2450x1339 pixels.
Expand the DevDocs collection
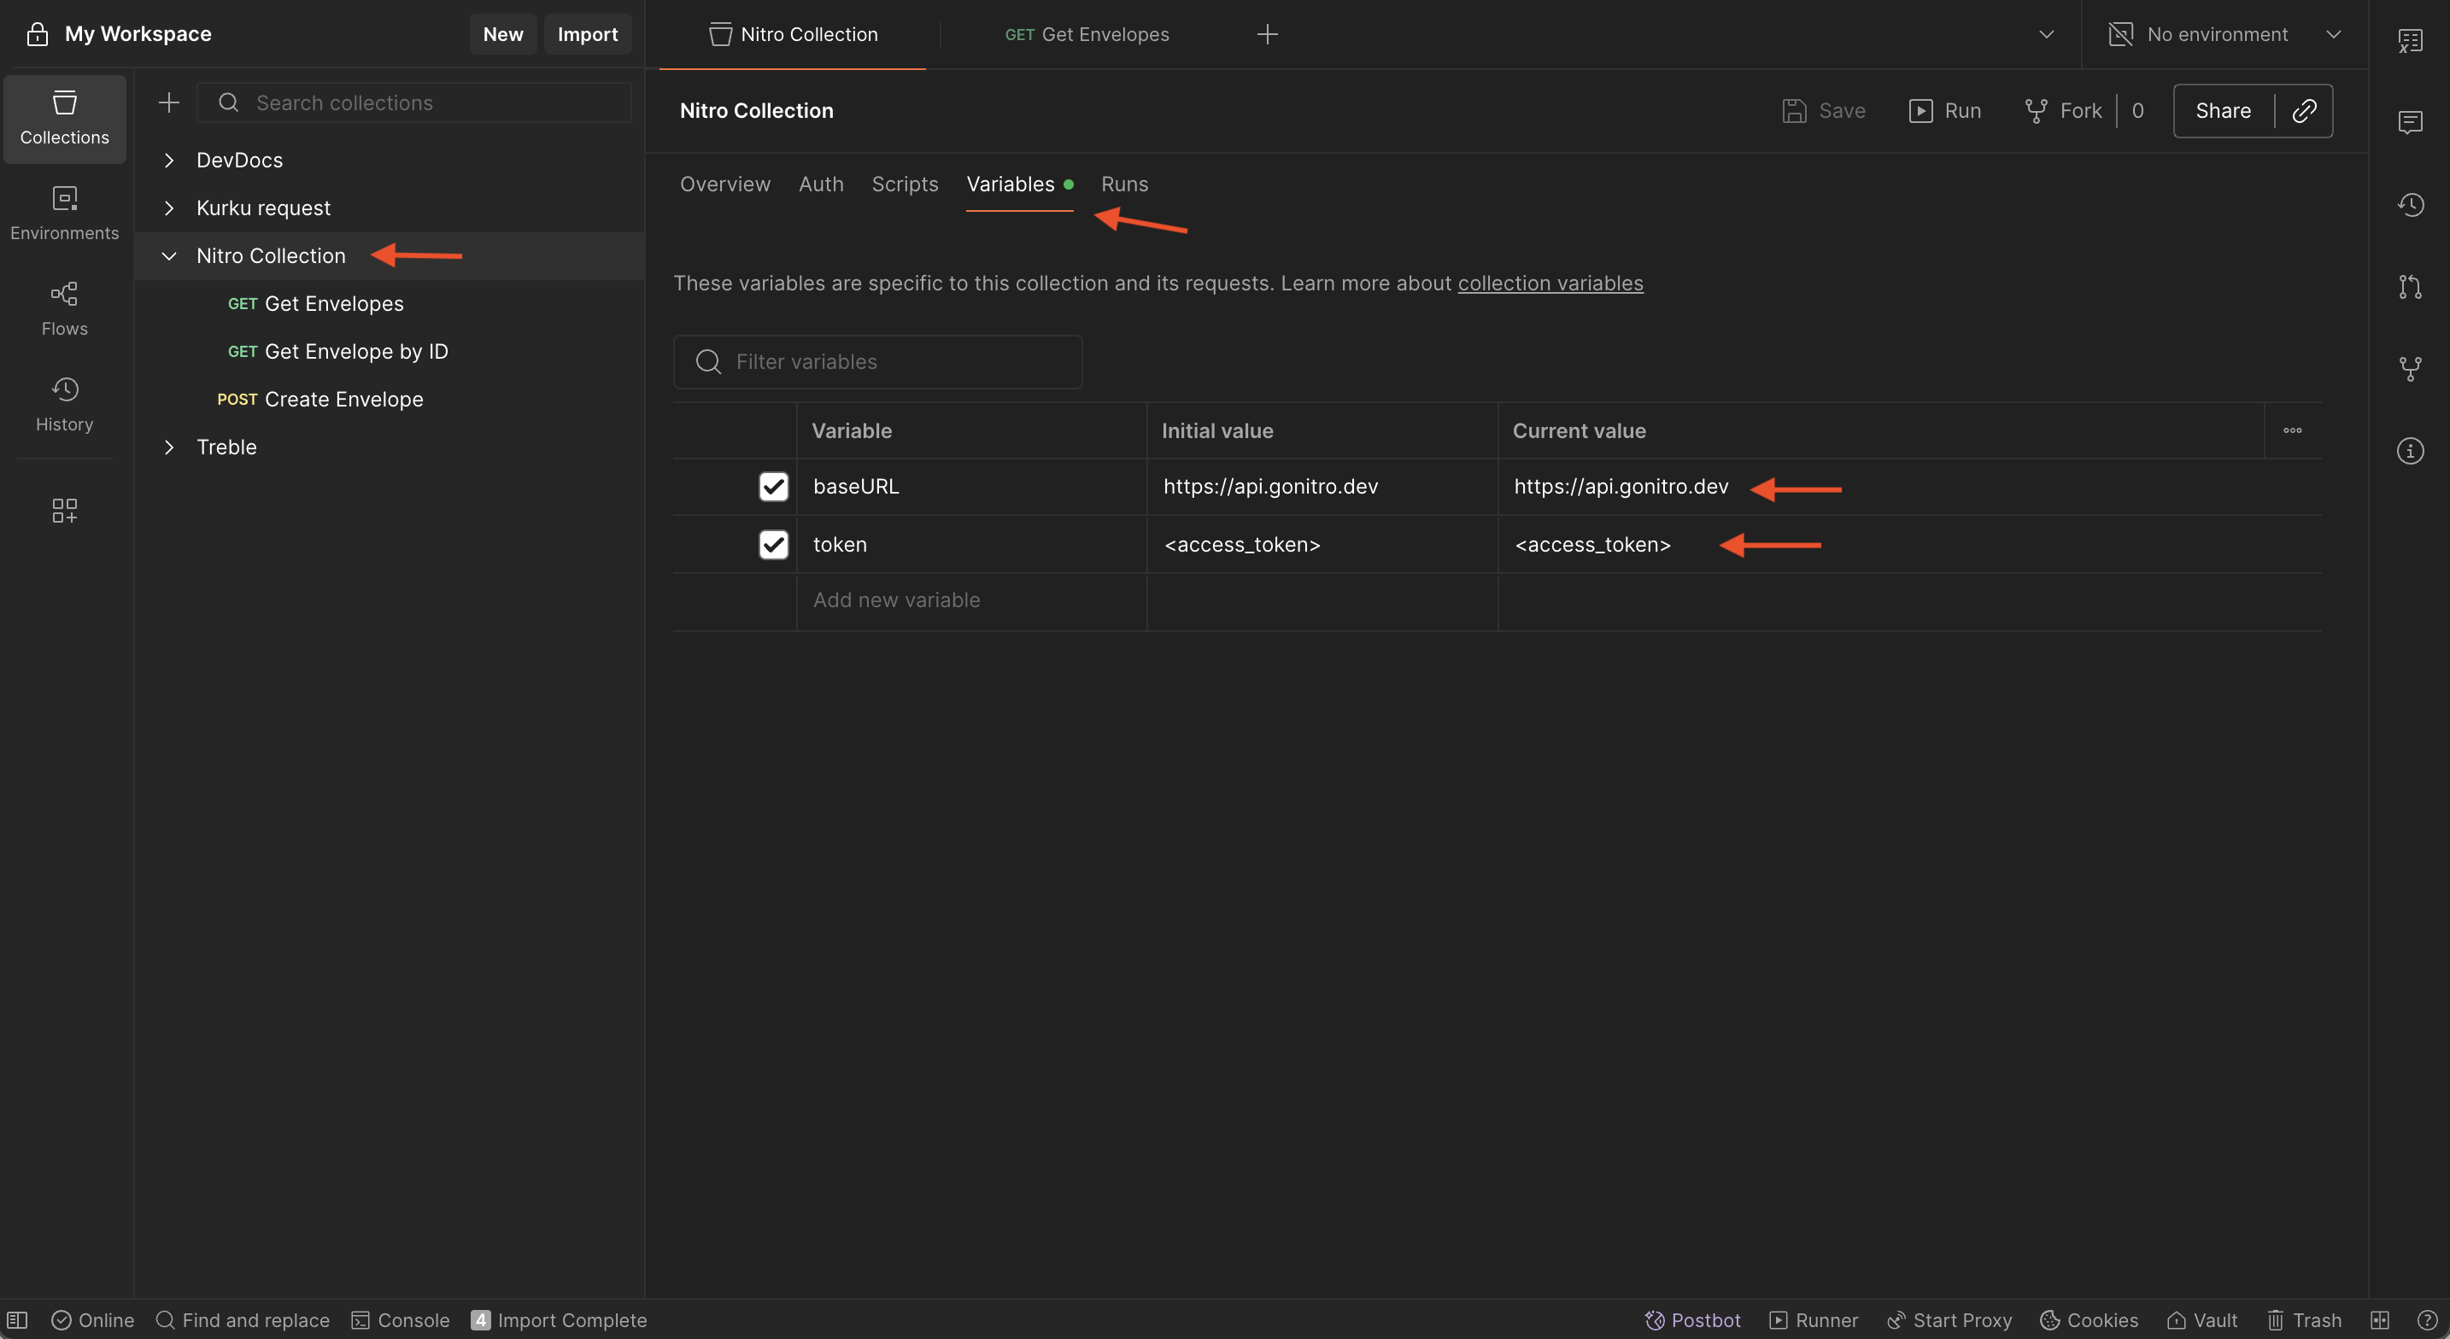169,160
